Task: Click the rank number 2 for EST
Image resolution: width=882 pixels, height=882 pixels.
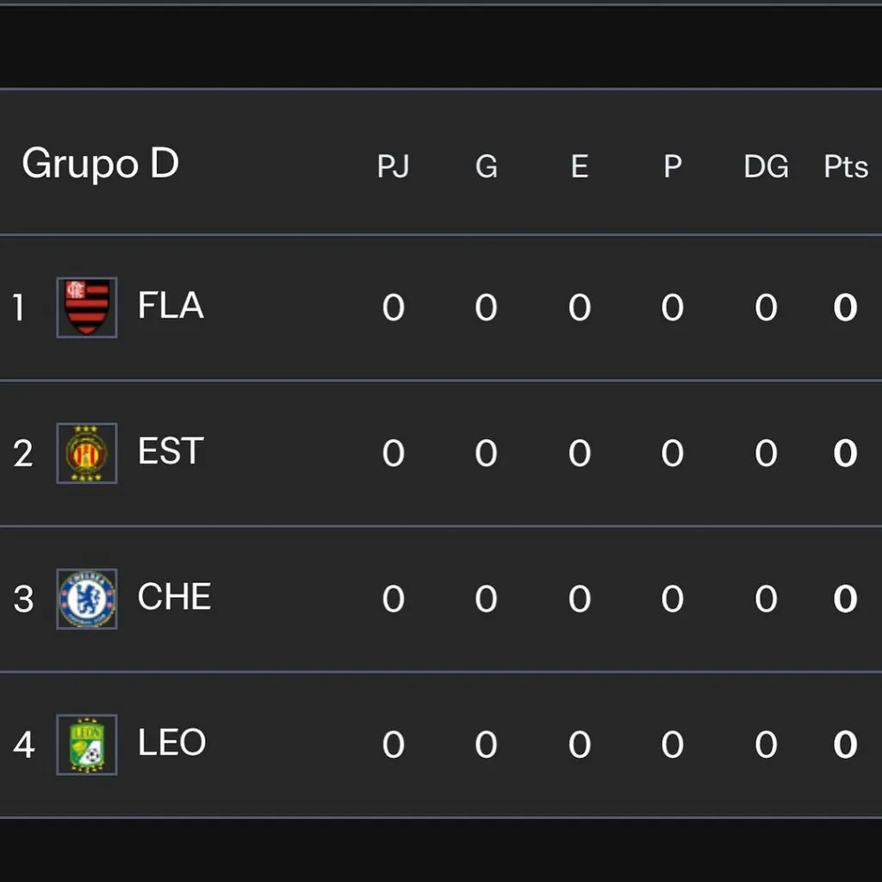Action: click(23, 454)
